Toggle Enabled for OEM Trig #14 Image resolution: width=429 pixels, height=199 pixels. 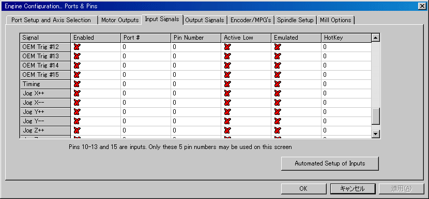77,65
